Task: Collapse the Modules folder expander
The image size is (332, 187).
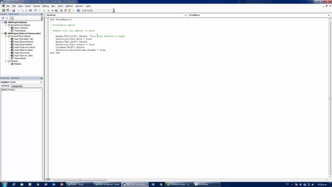Action: (6, 61)
